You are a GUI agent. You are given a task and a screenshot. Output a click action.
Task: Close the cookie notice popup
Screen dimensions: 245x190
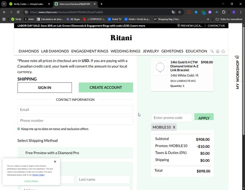(55, 162)
